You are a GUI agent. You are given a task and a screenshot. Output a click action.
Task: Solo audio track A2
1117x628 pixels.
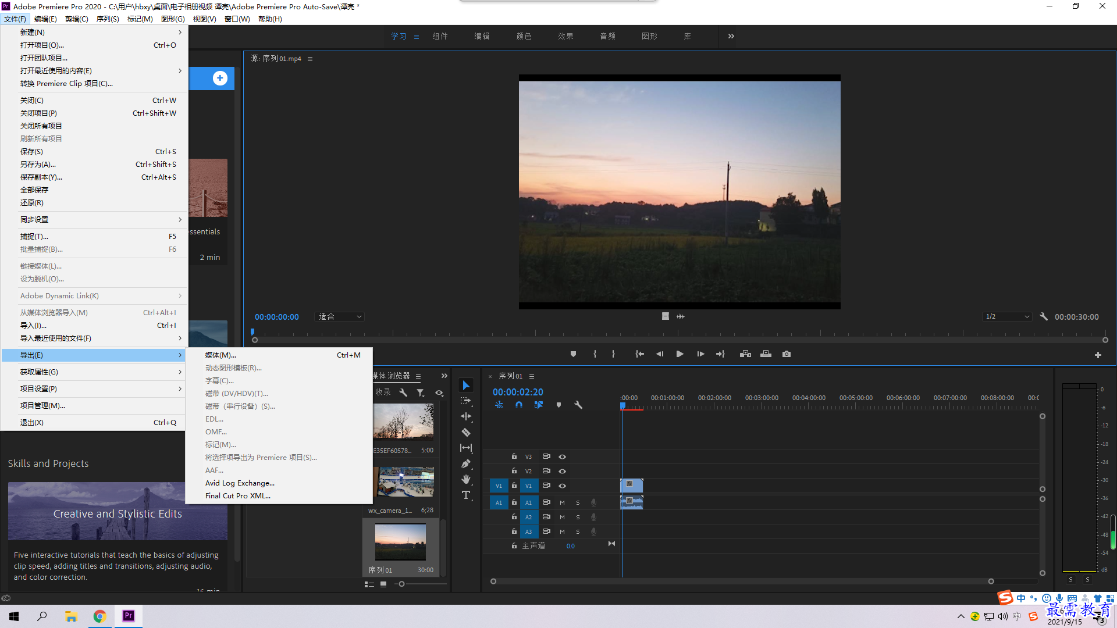tap(578, 517)
